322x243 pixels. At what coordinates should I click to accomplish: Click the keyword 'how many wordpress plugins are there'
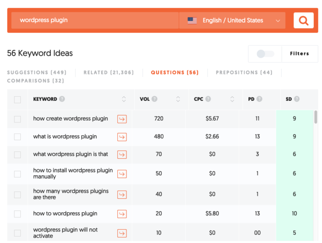pos(71,194)
